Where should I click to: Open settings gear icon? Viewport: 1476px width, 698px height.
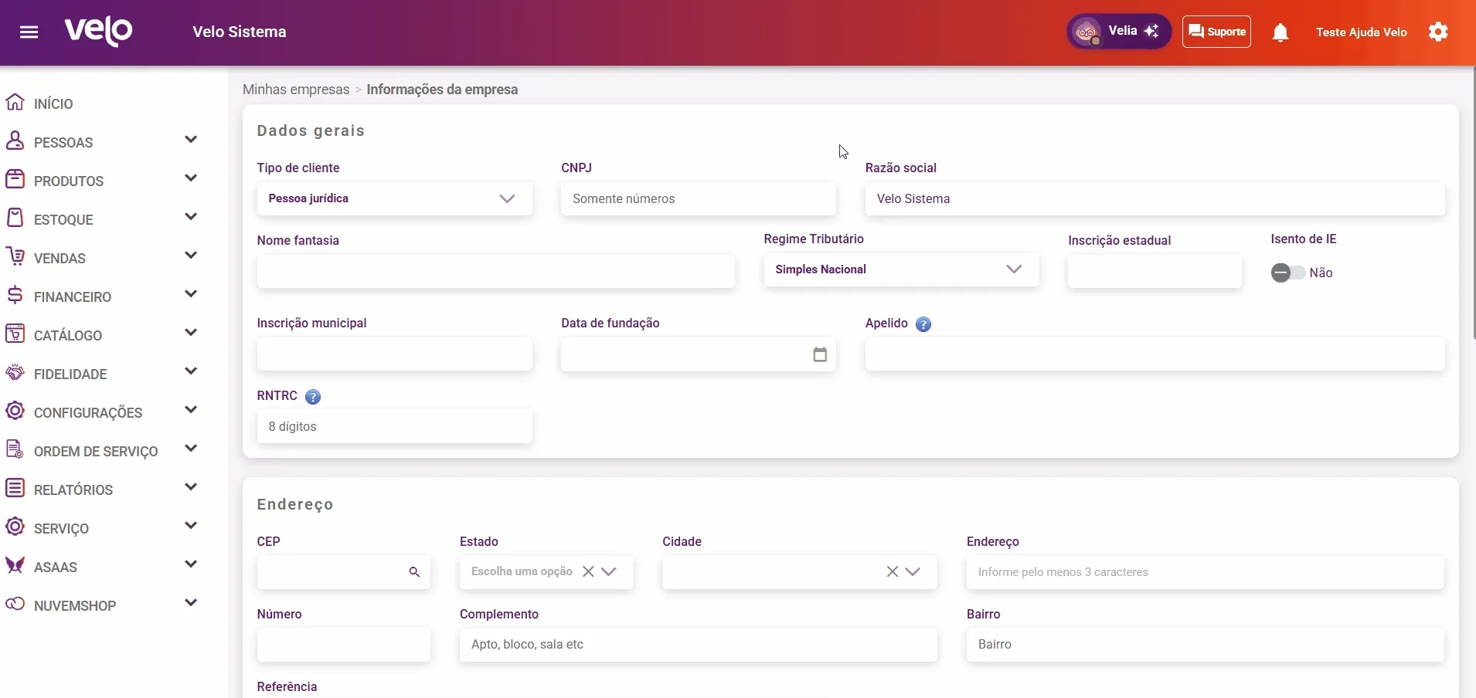[1438, 32]
